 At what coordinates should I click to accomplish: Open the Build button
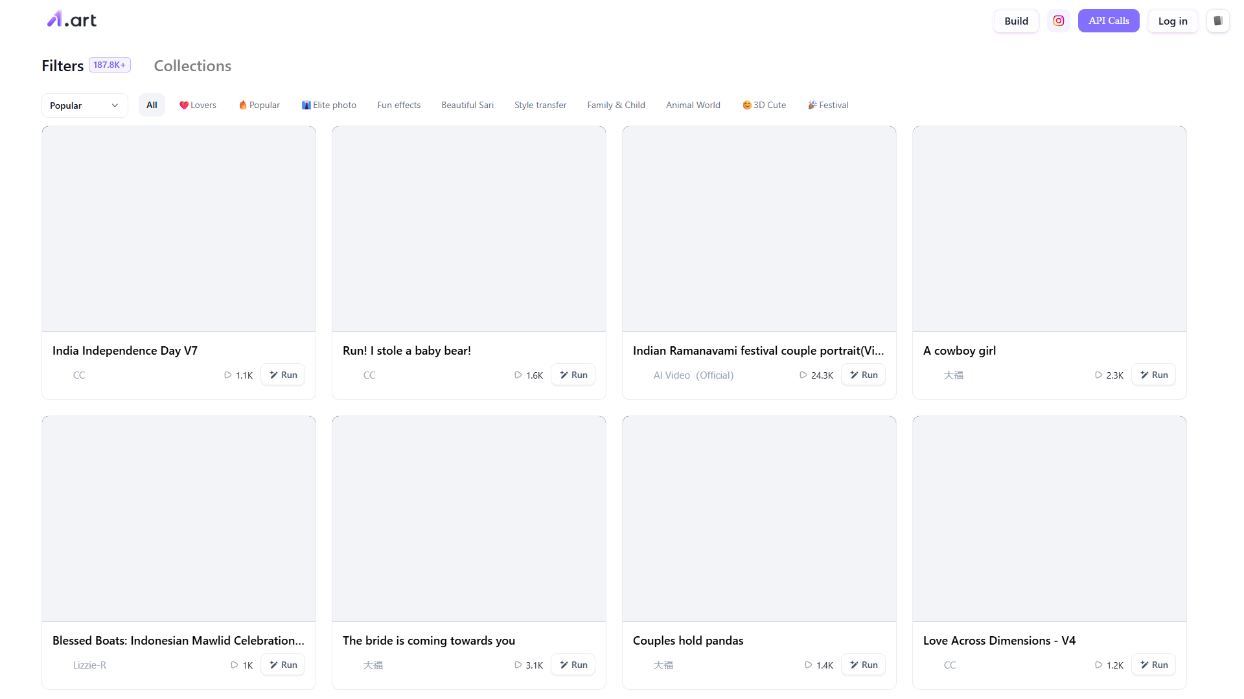click(x=1016, y=21)
